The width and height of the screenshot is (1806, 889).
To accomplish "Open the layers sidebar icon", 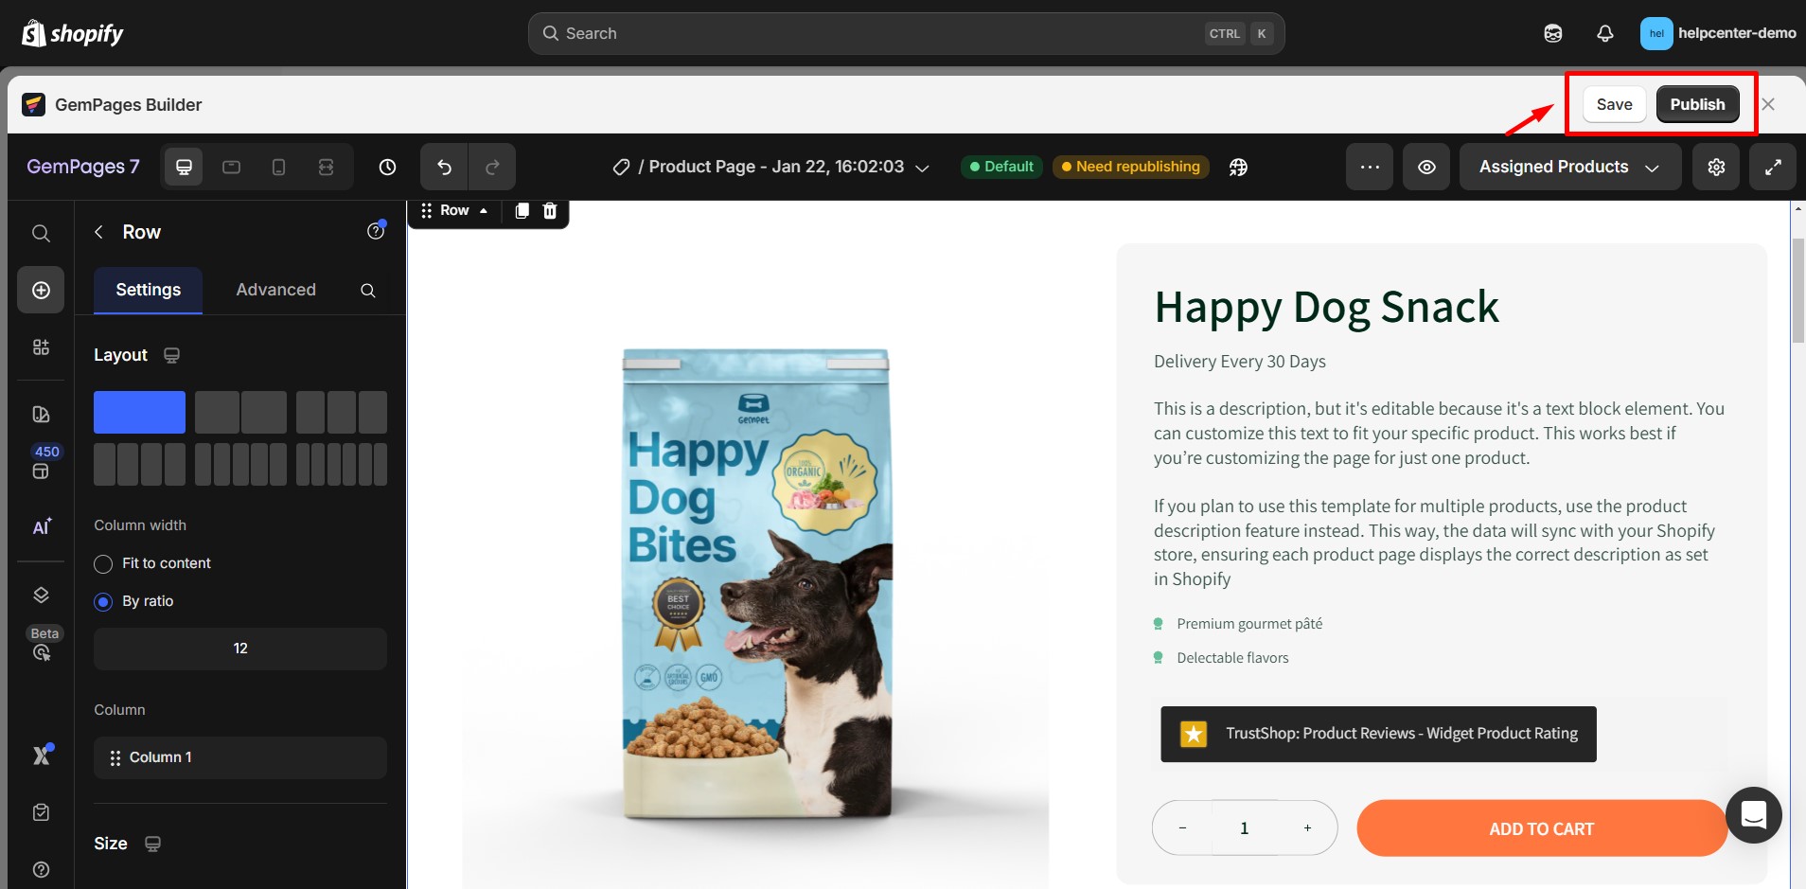I will (x=41, y=595).
